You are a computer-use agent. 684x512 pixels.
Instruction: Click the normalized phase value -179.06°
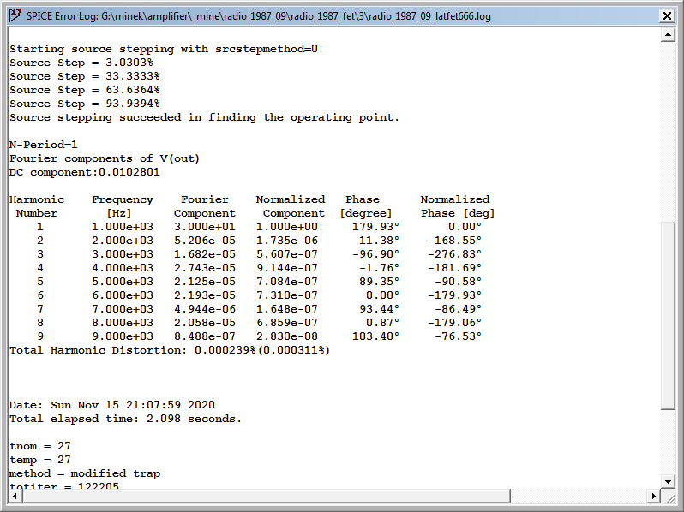454,323
